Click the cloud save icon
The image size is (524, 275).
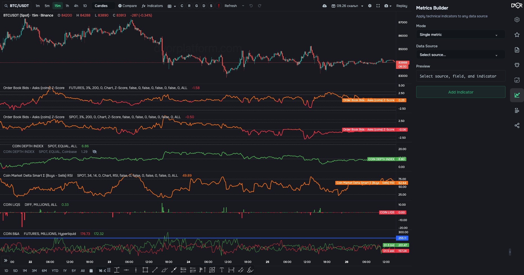(x=325, y=6)
